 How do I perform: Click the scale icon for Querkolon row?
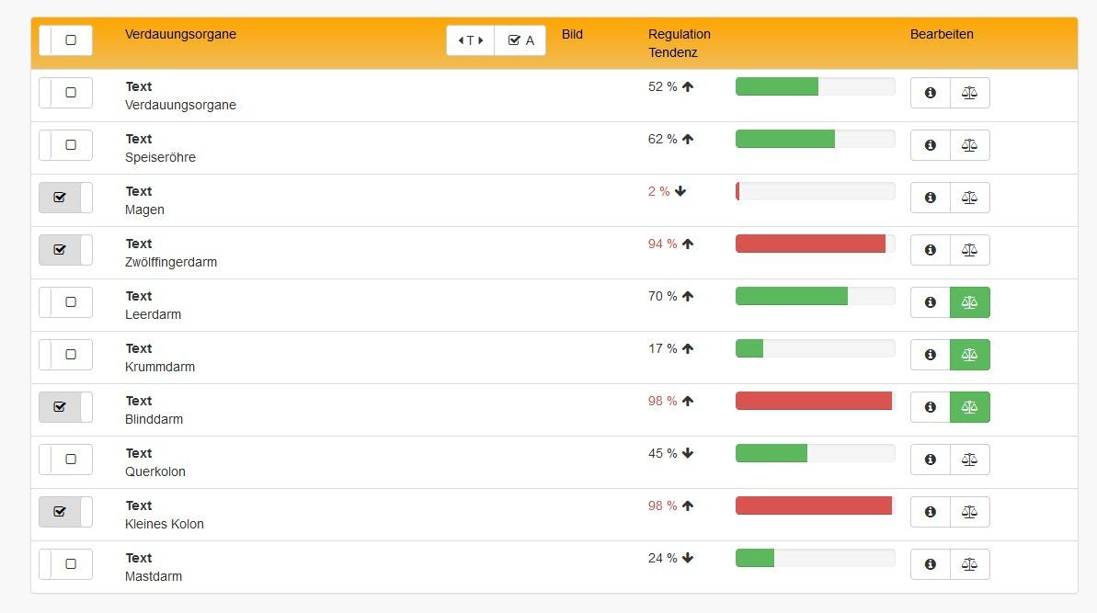(x=969, y=460)
